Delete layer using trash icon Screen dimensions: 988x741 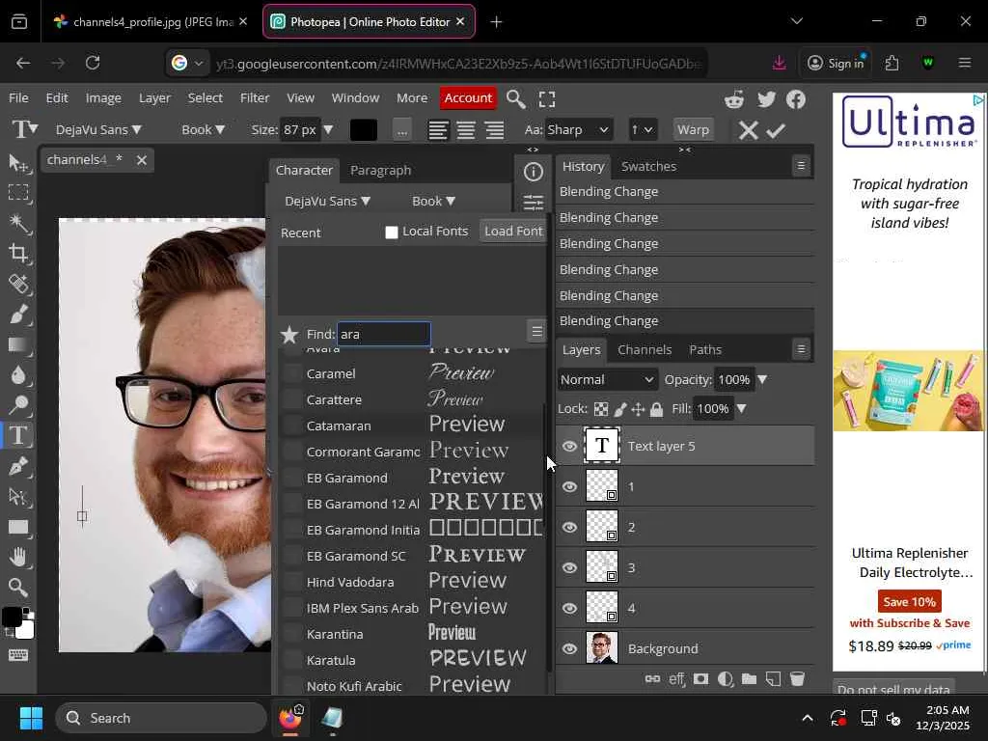(x=797, y=679)
